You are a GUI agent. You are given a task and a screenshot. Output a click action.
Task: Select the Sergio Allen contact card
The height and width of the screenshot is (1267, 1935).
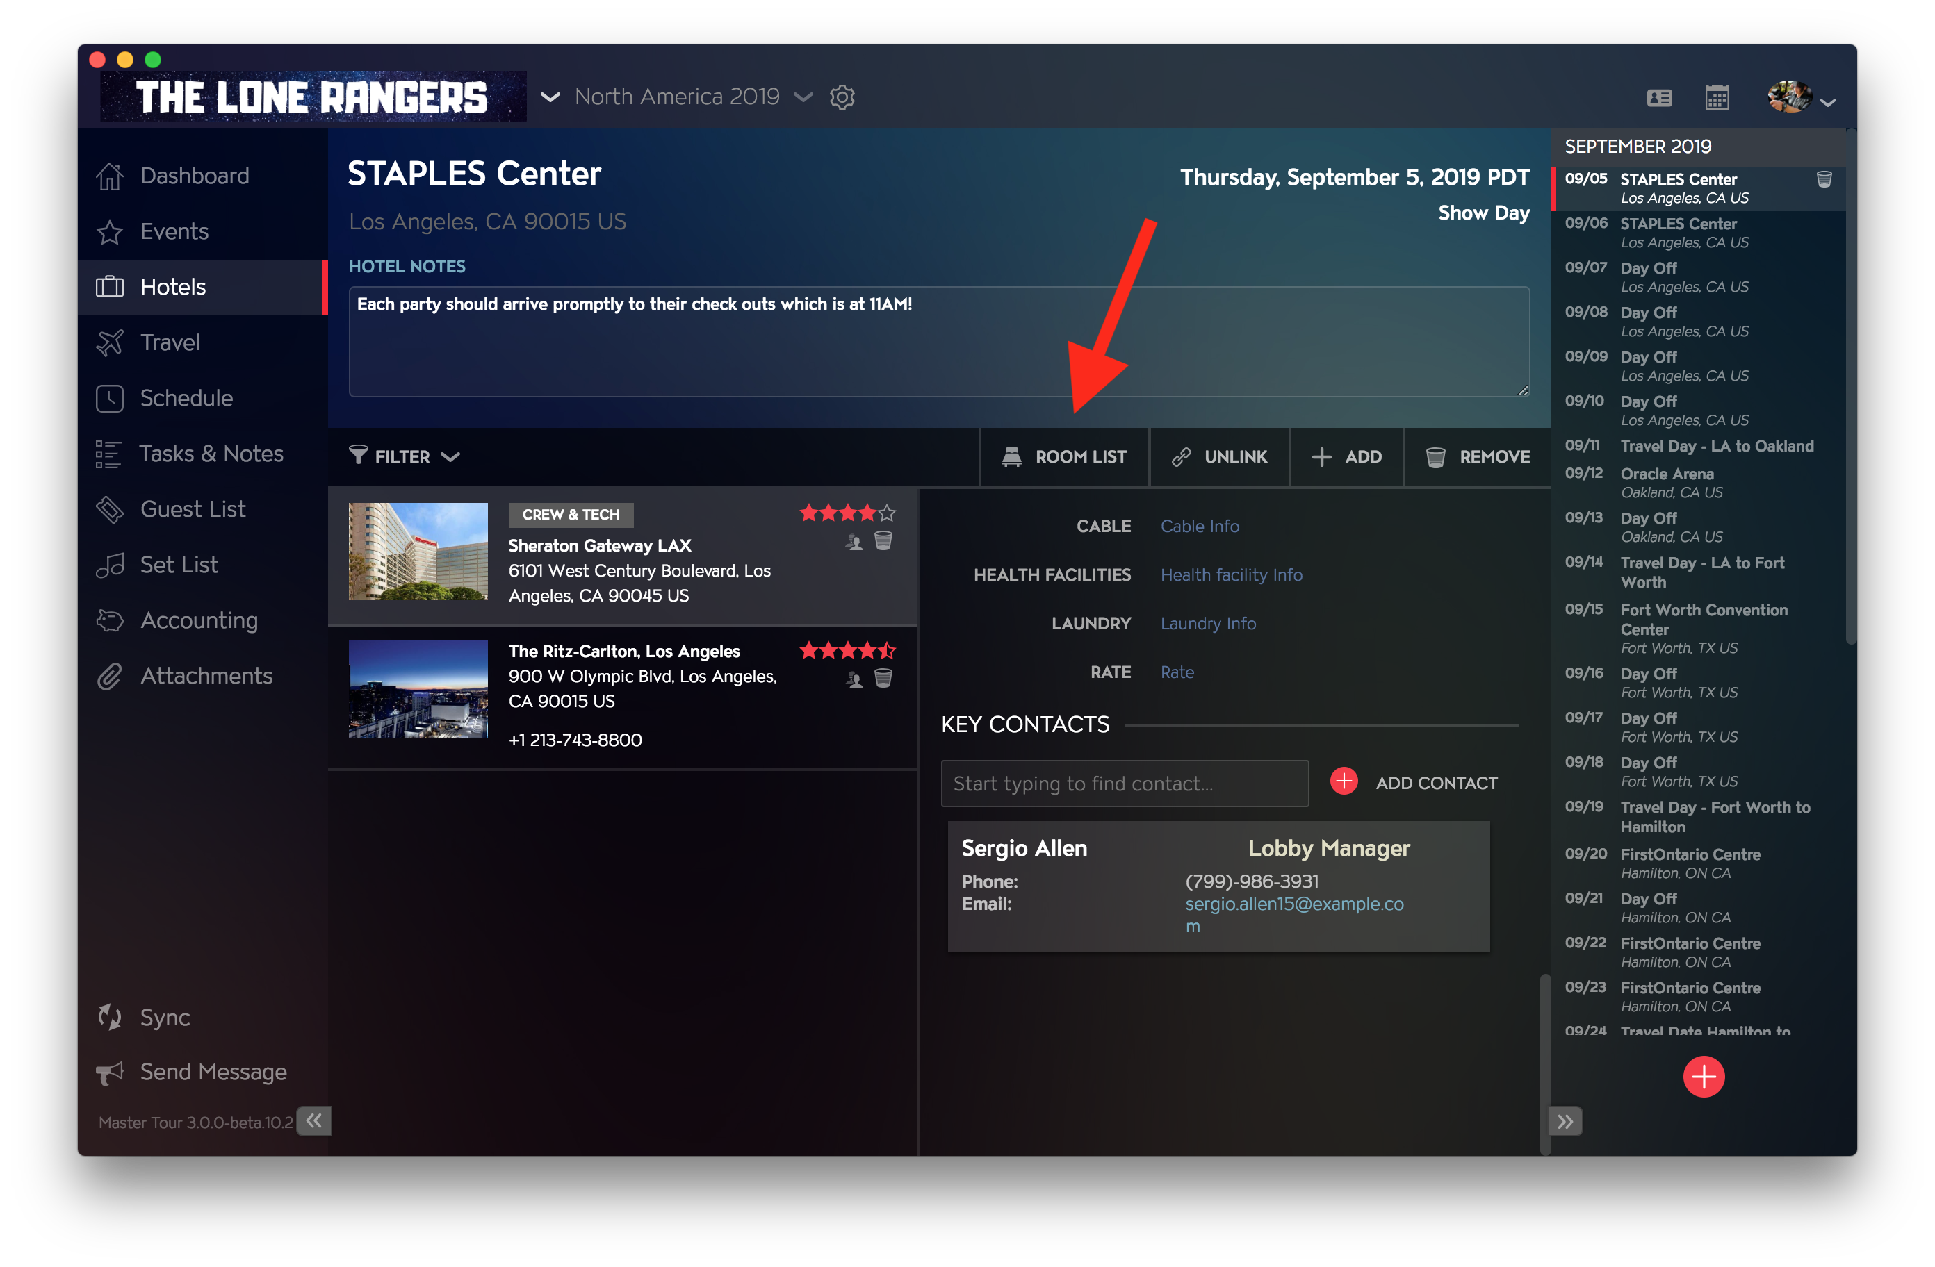(1218, 886)
